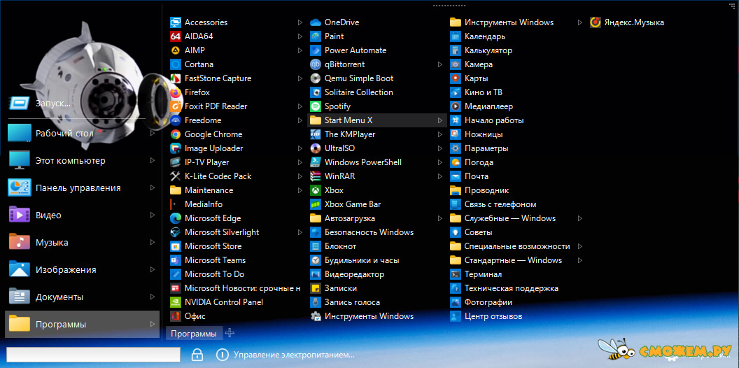Screen dimensions: 739x368
Task: Launch Paint icon
Action: [316, 36]
